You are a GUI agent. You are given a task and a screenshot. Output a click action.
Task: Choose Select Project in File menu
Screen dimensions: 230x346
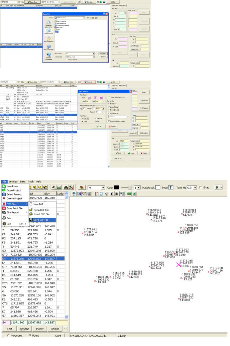[14, 194]
